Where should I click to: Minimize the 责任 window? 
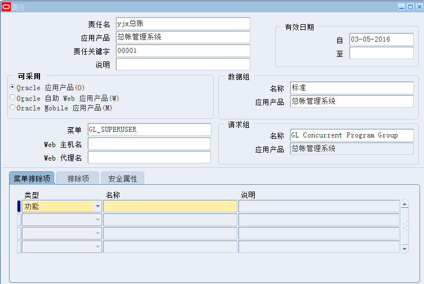click(401, 7)
